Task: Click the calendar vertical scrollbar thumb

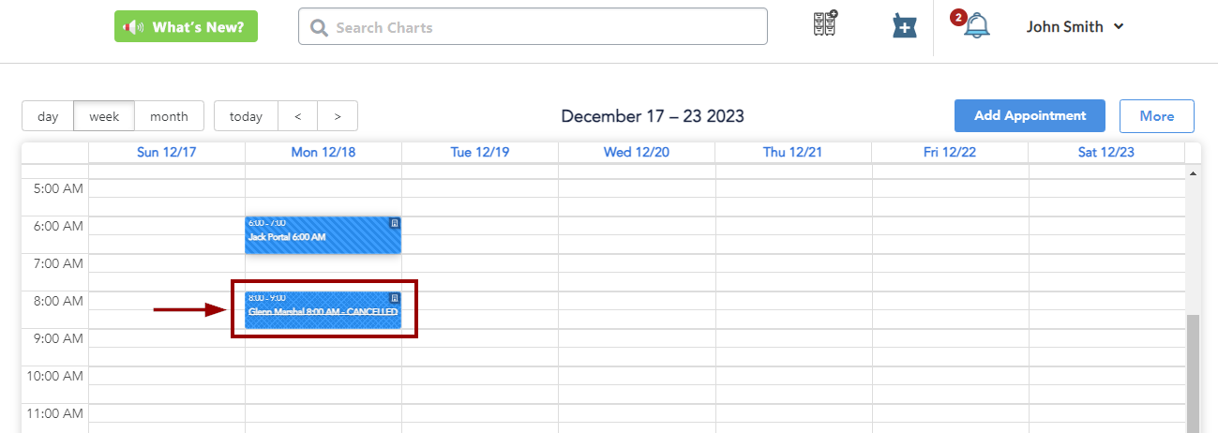Action: pyautogui.click(x=1193, y=373)
